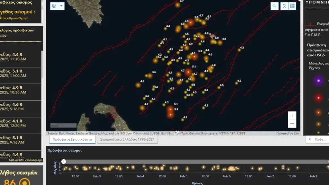Reset map to home extent
Screen dimensions: 329x185
pos(284,6)
